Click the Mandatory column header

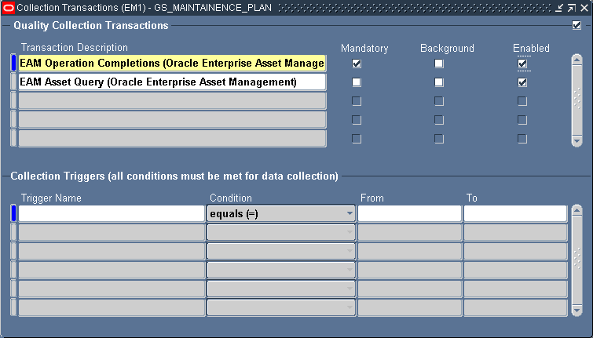pos(364,49)
